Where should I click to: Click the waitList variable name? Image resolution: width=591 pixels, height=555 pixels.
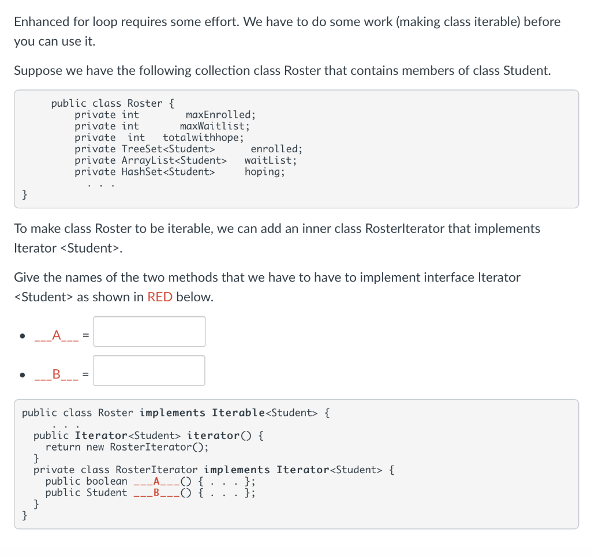[x=269, y=160]
